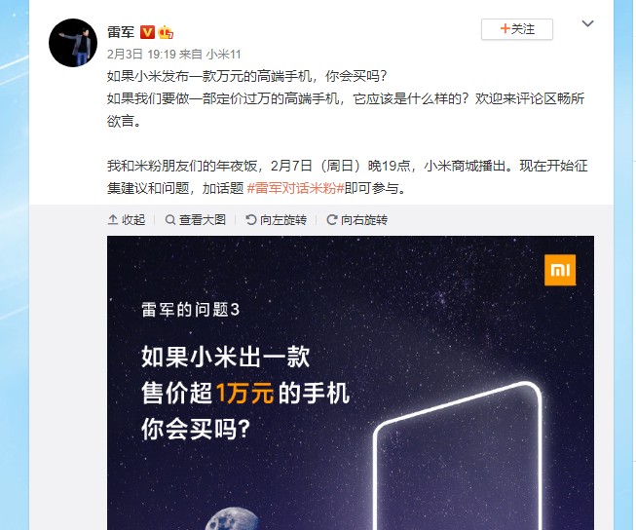Collapse the image with 收起
Screen dimensions: 636x530
pyautogui.click(x=127, y=219)
